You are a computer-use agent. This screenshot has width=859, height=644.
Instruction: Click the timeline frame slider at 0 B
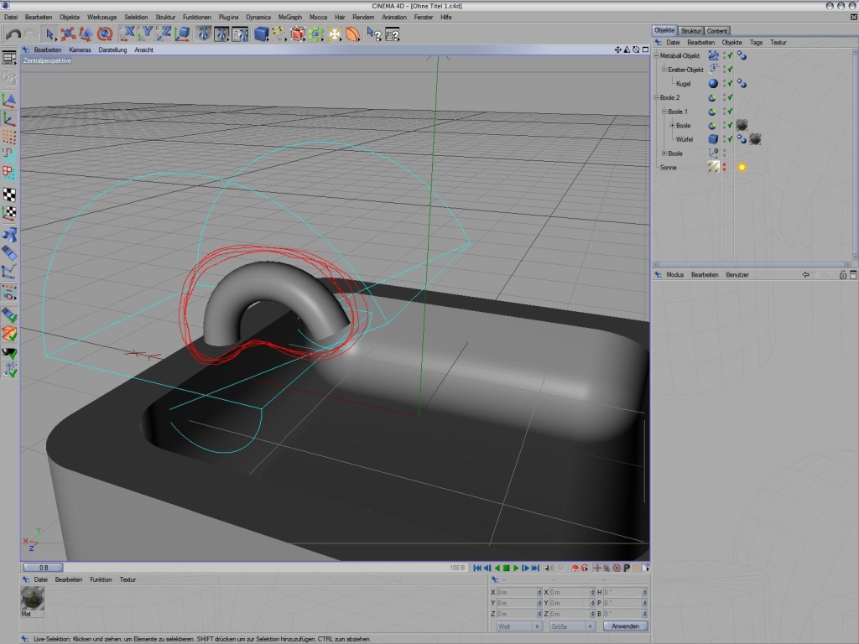(44, 568)
